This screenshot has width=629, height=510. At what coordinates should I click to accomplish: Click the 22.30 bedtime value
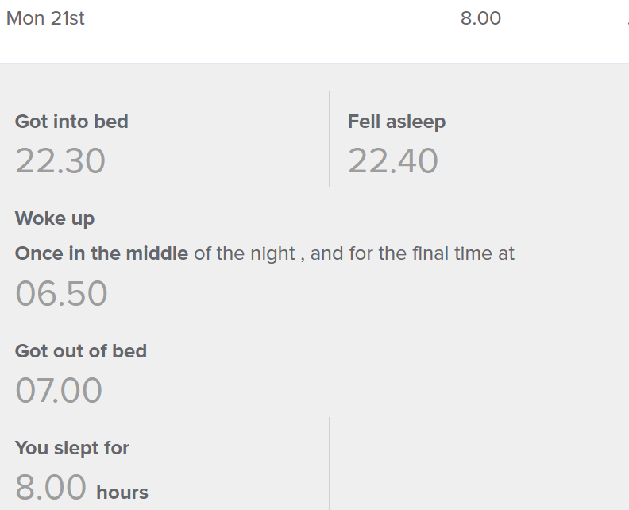[x=60, y=161]
